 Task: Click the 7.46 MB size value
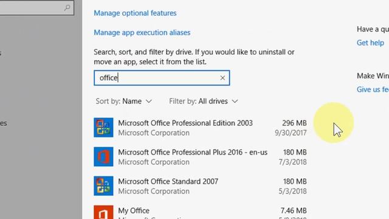tap(294, 211)
